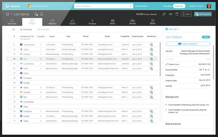The image size is (218, 137).
Task: Click external link icon next to Moz (8)
Action: (x=178, y=29)
